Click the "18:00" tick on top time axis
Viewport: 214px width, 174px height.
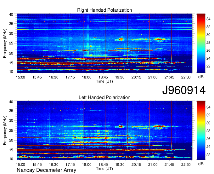tap(87, 77)
